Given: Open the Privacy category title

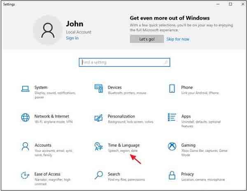Looking at the screenshot, I should click(187, 174).
